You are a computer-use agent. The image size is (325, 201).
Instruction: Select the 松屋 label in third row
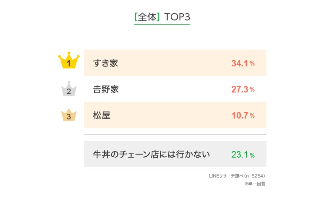pos(101,115)
